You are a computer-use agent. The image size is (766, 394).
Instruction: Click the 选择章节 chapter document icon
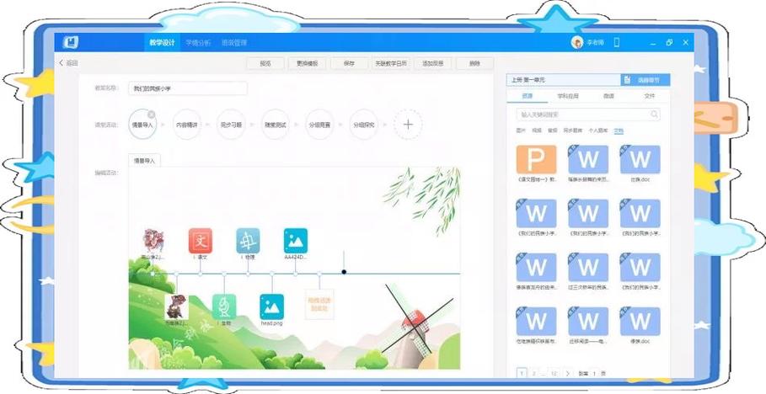(x=628, y=80)
